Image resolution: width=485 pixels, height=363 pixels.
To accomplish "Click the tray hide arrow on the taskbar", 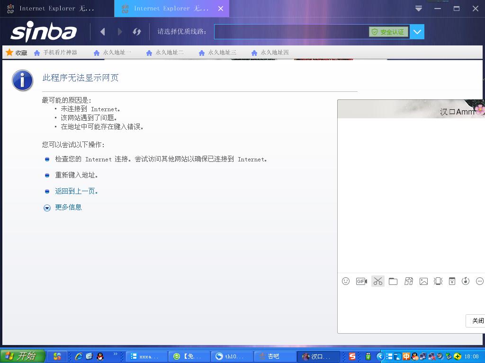I will click(x=380, y=356).
